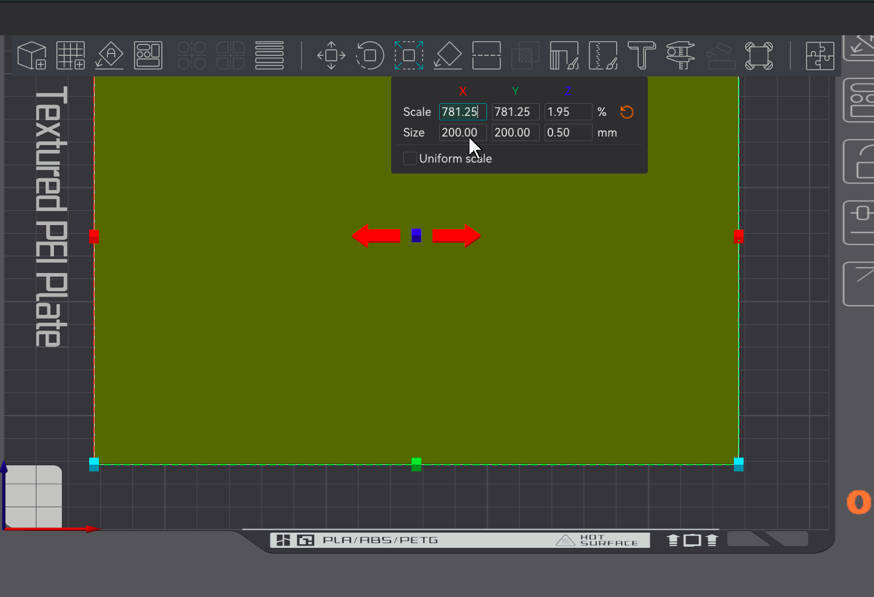Select the Rotate tool
Image resolution: width=874 pixels, height=597 pixels.
(x=370, y=55)
